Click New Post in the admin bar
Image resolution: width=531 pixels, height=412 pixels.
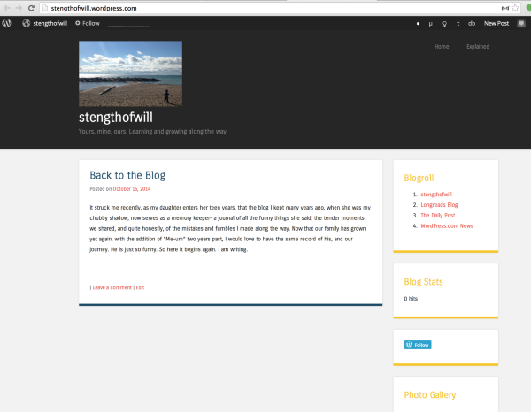point(496,23)
